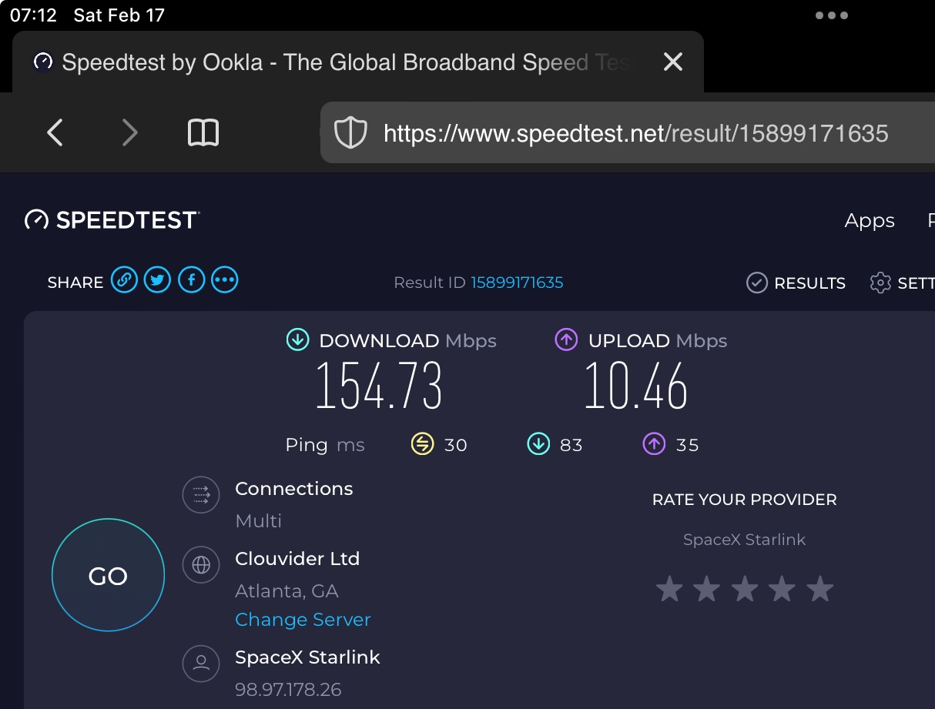Image resolution: width=935 pixels, height=709 pixels.
Task: Click the browser back arrow
Action: [55, 132]
